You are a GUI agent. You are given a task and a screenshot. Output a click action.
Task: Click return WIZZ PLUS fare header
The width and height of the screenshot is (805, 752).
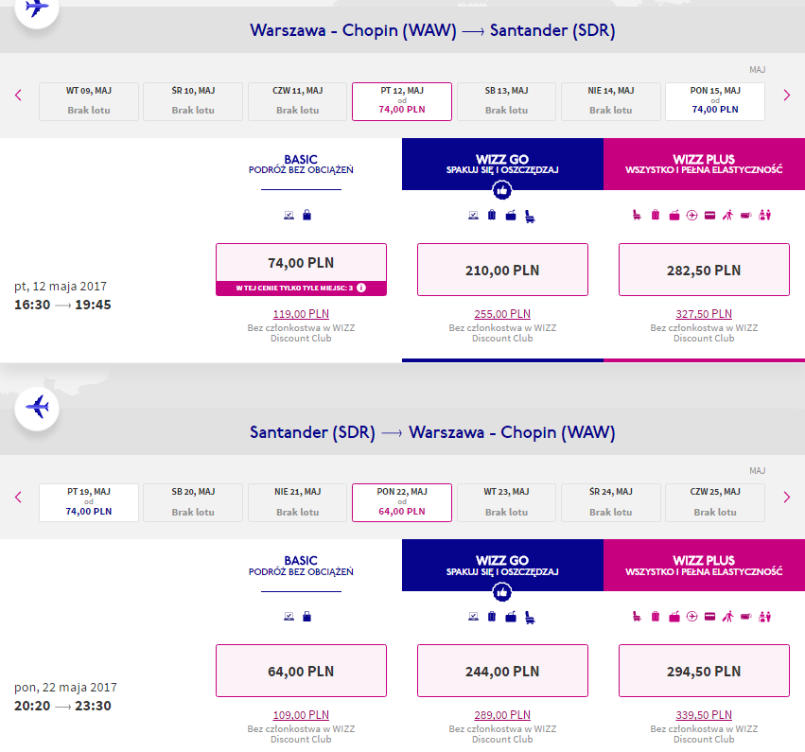pyautogui.click(x=704, y=565)
